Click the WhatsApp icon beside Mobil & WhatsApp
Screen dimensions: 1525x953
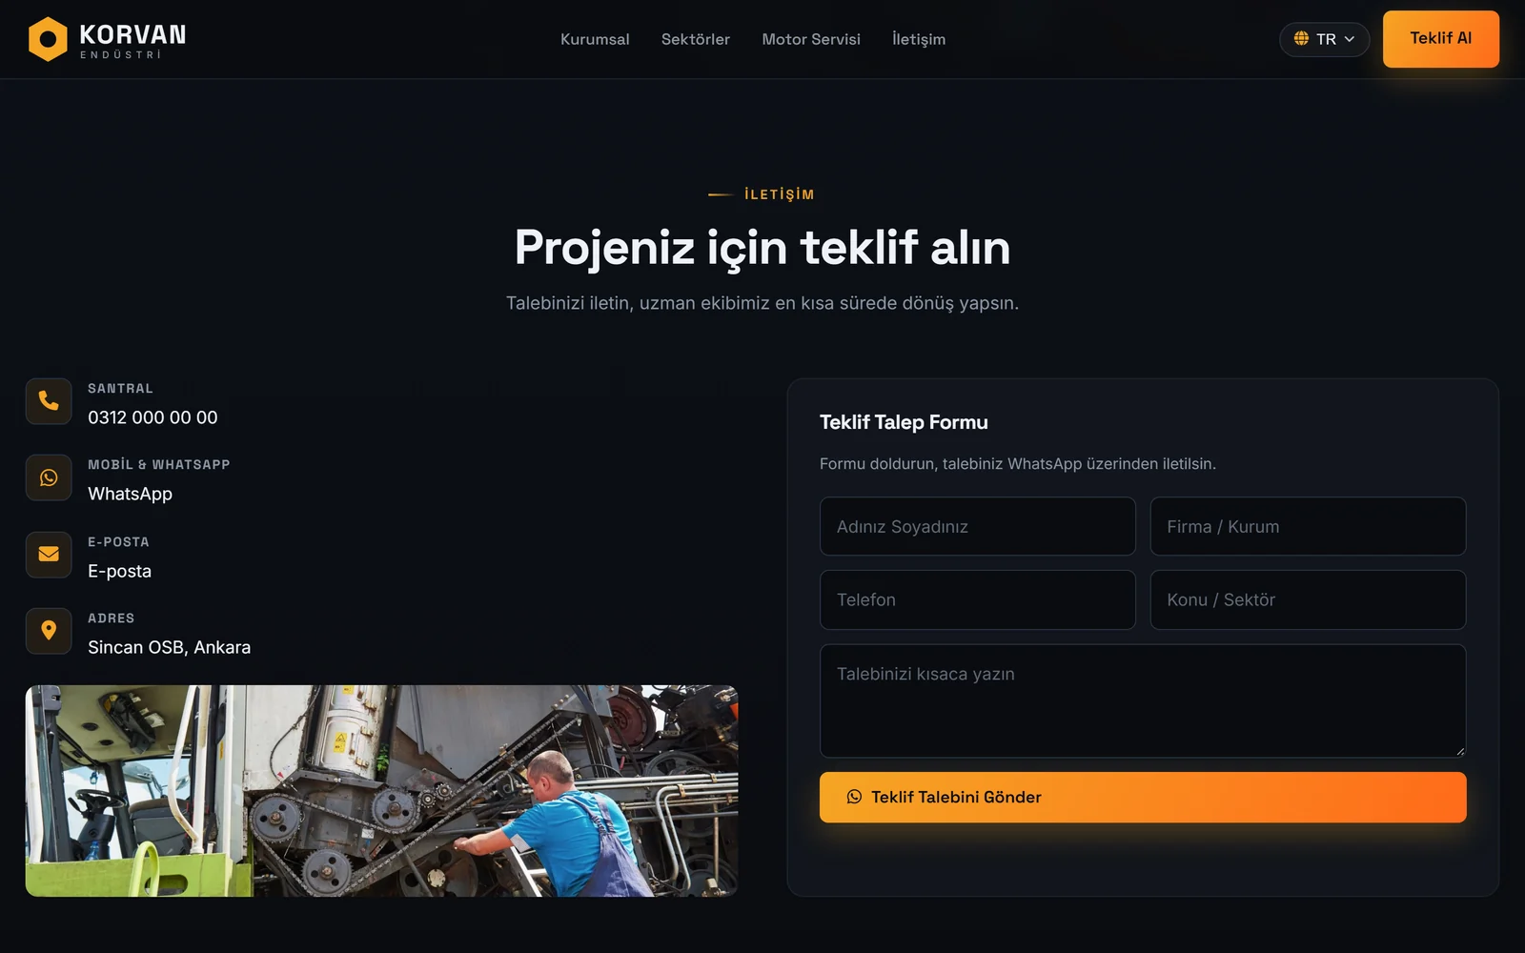point(49,477)
